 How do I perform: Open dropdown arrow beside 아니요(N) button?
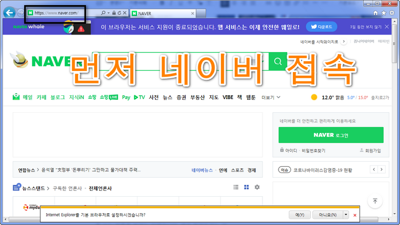pos(346,215)
